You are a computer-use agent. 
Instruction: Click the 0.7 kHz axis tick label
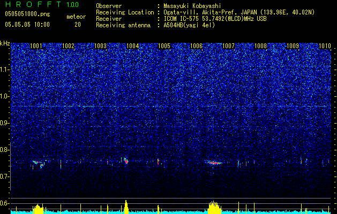click(x=5, y=177)
